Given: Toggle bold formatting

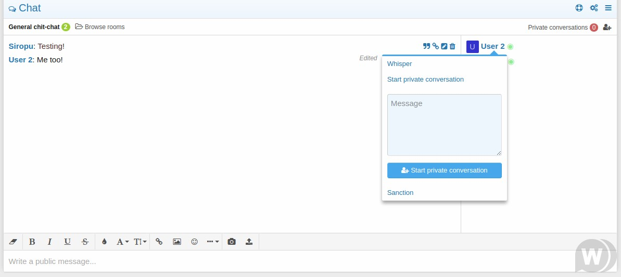Looking at the screenshot, I should (x=32, y=242).
